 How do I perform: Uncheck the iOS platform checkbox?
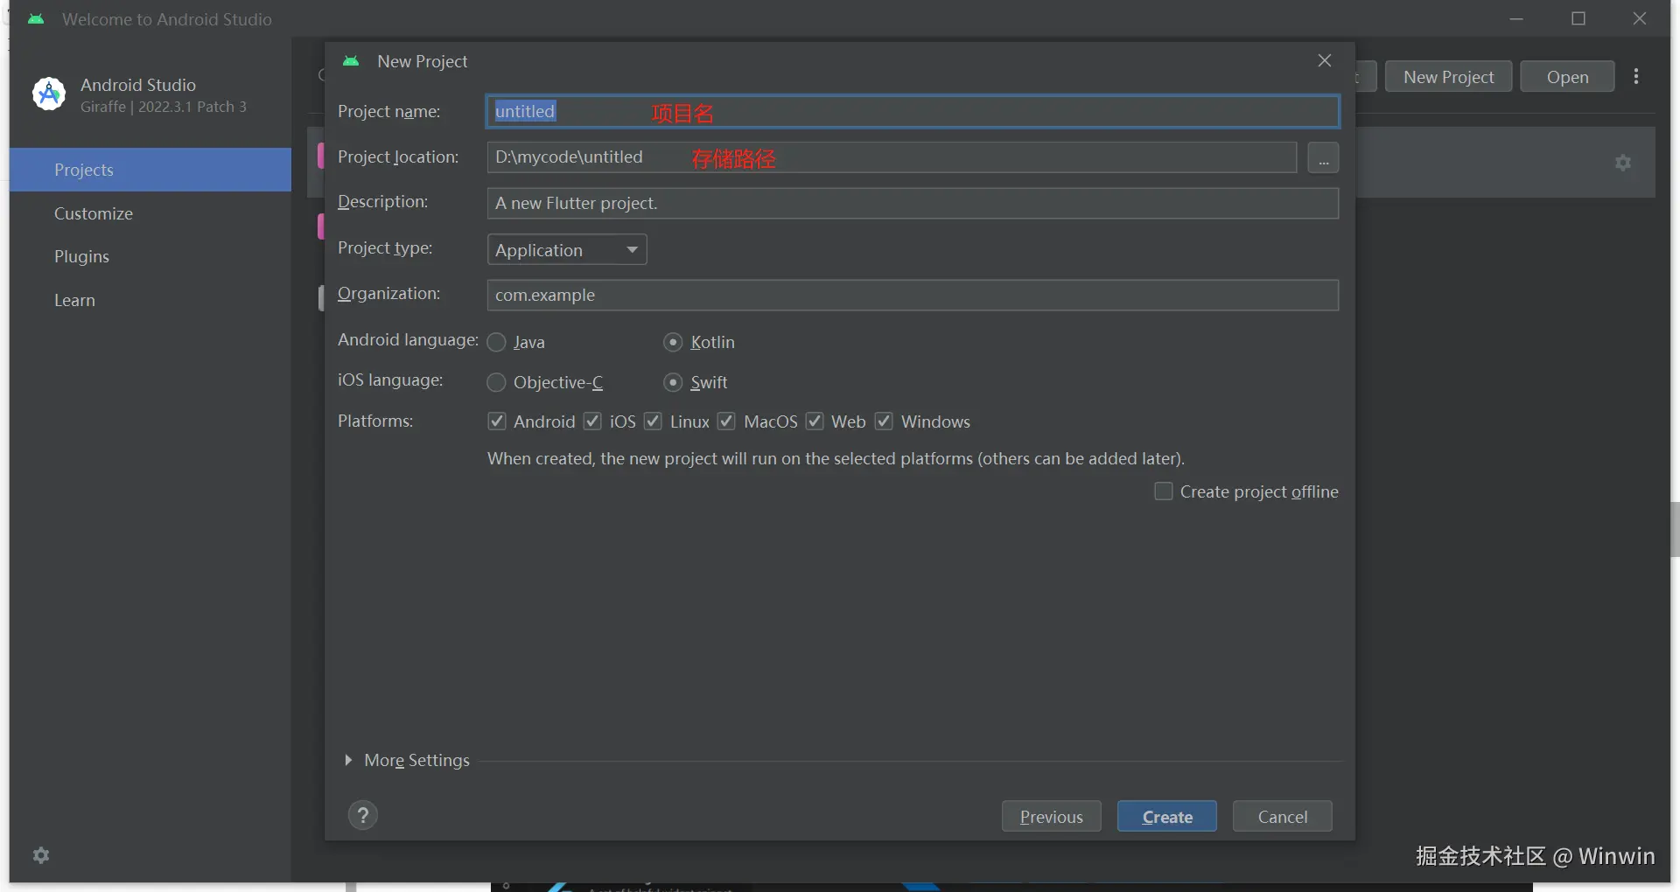[x=592, y=422]
